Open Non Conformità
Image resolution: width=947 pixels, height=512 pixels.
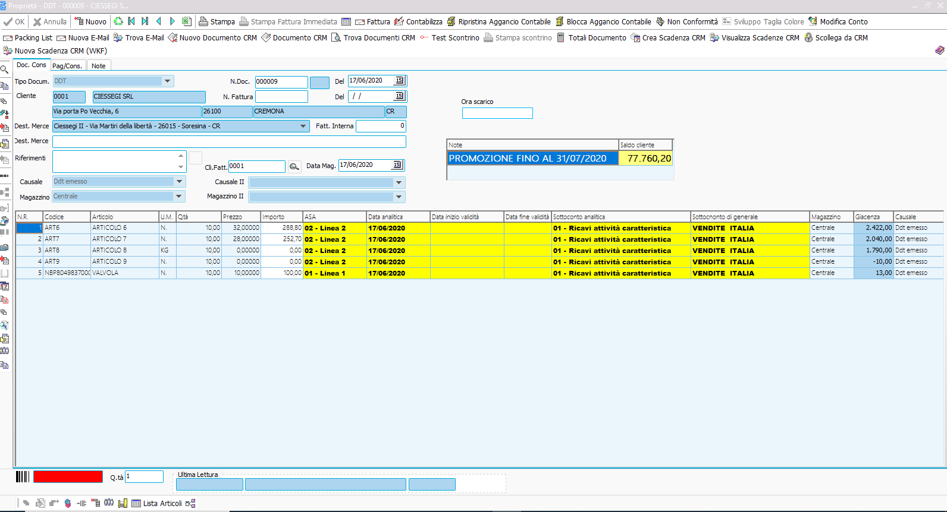687,21
